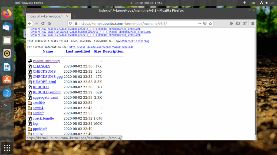Open the s390x linux-modules deb link
This screenshot has height=155, width=277.
(85, 35)
